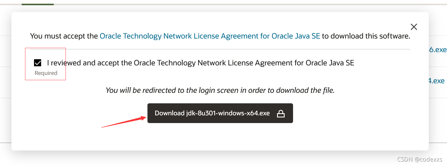Close the license agreement dialog
Screen dimensions: 447x165
[x=414, y=27]
